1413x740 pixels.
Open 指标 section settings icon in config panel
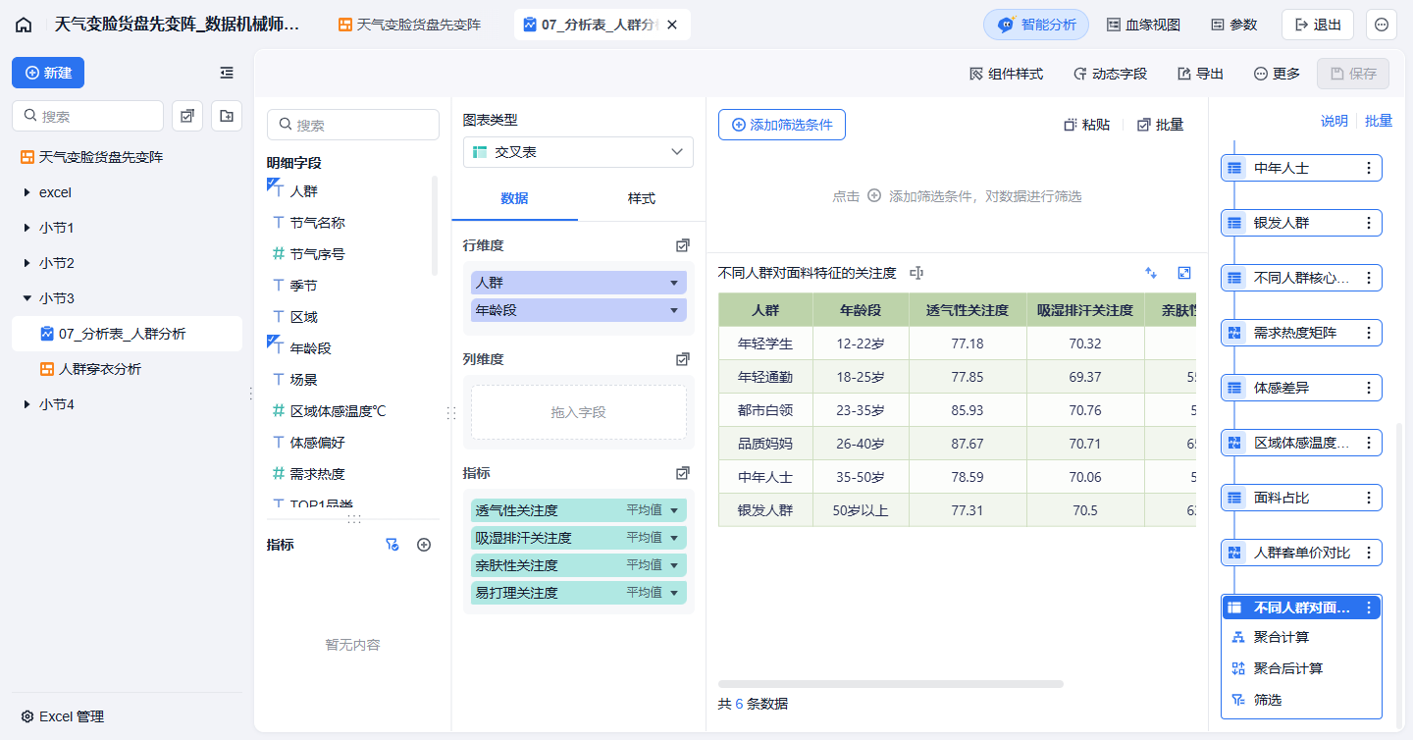[683, 473]
